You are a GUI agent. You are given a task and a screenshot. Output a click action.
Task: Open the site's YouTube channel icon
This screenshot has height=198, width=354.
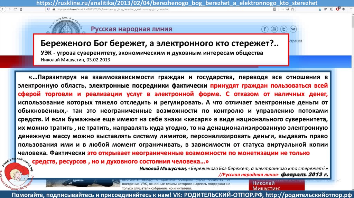pyautogui.click(x=274, y=29)
